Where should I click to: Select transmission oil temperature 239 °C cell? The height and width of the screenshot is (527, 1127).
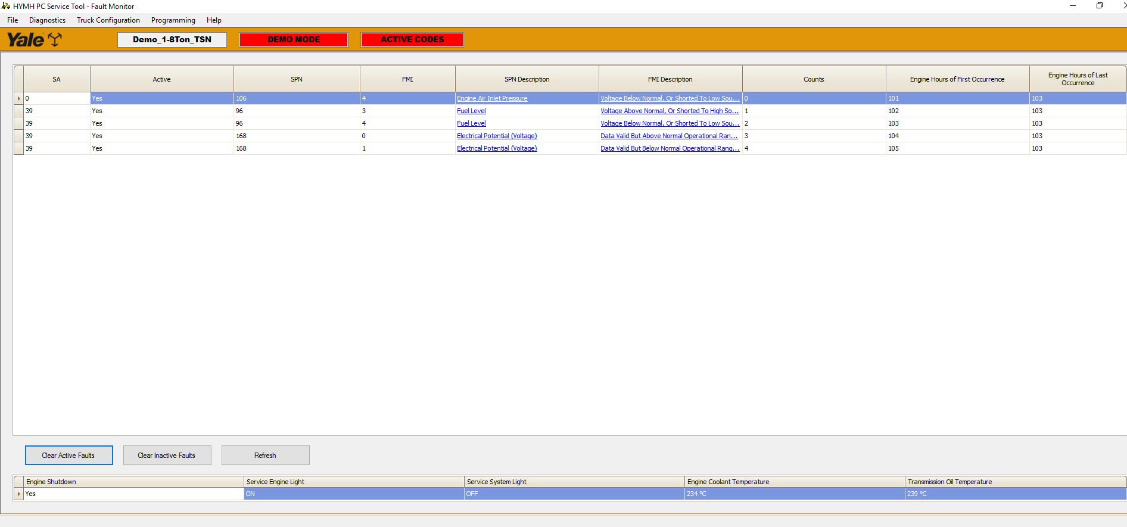click(1016, 494)
